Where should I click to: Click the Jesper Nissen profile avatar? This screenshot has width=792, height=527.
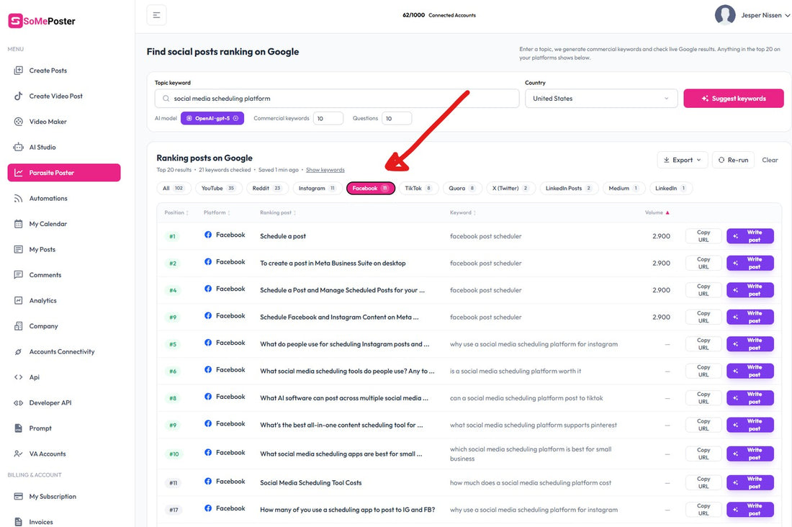pyautogui.click(x=725, y=15)
